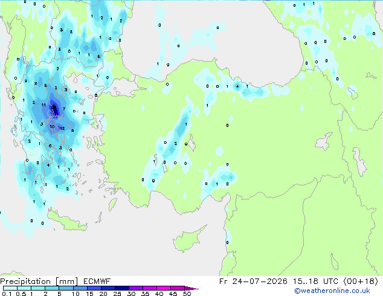Click legend tick label '30'
The width and height of the screenshot is (383, 296).
pos(131,294)
